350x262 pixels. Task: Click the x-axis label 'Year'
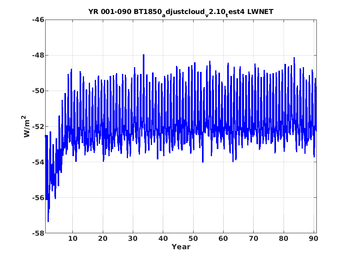click(181, 247)
